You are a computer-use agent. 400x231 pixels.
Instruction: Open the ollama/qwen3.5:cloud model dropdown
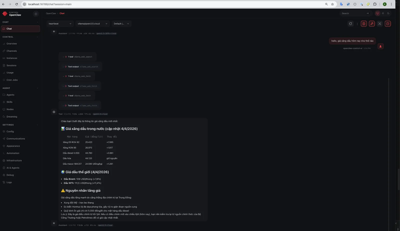pyautogui.click(x=92, y=24)
